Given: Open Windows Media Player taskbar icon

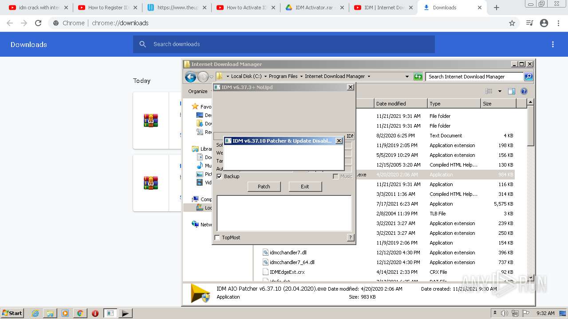Looking at the screenshot, I should tap(65, 313).
